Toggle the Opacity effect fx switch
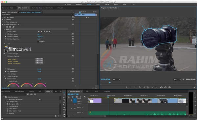The height and width of the screenshot is (120, 197). coord(5,20)
